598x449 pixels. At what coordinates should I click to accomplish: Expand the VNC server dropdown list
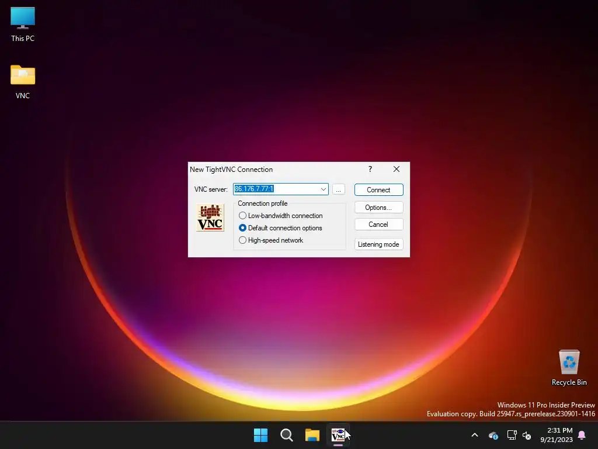coord(323,189)
